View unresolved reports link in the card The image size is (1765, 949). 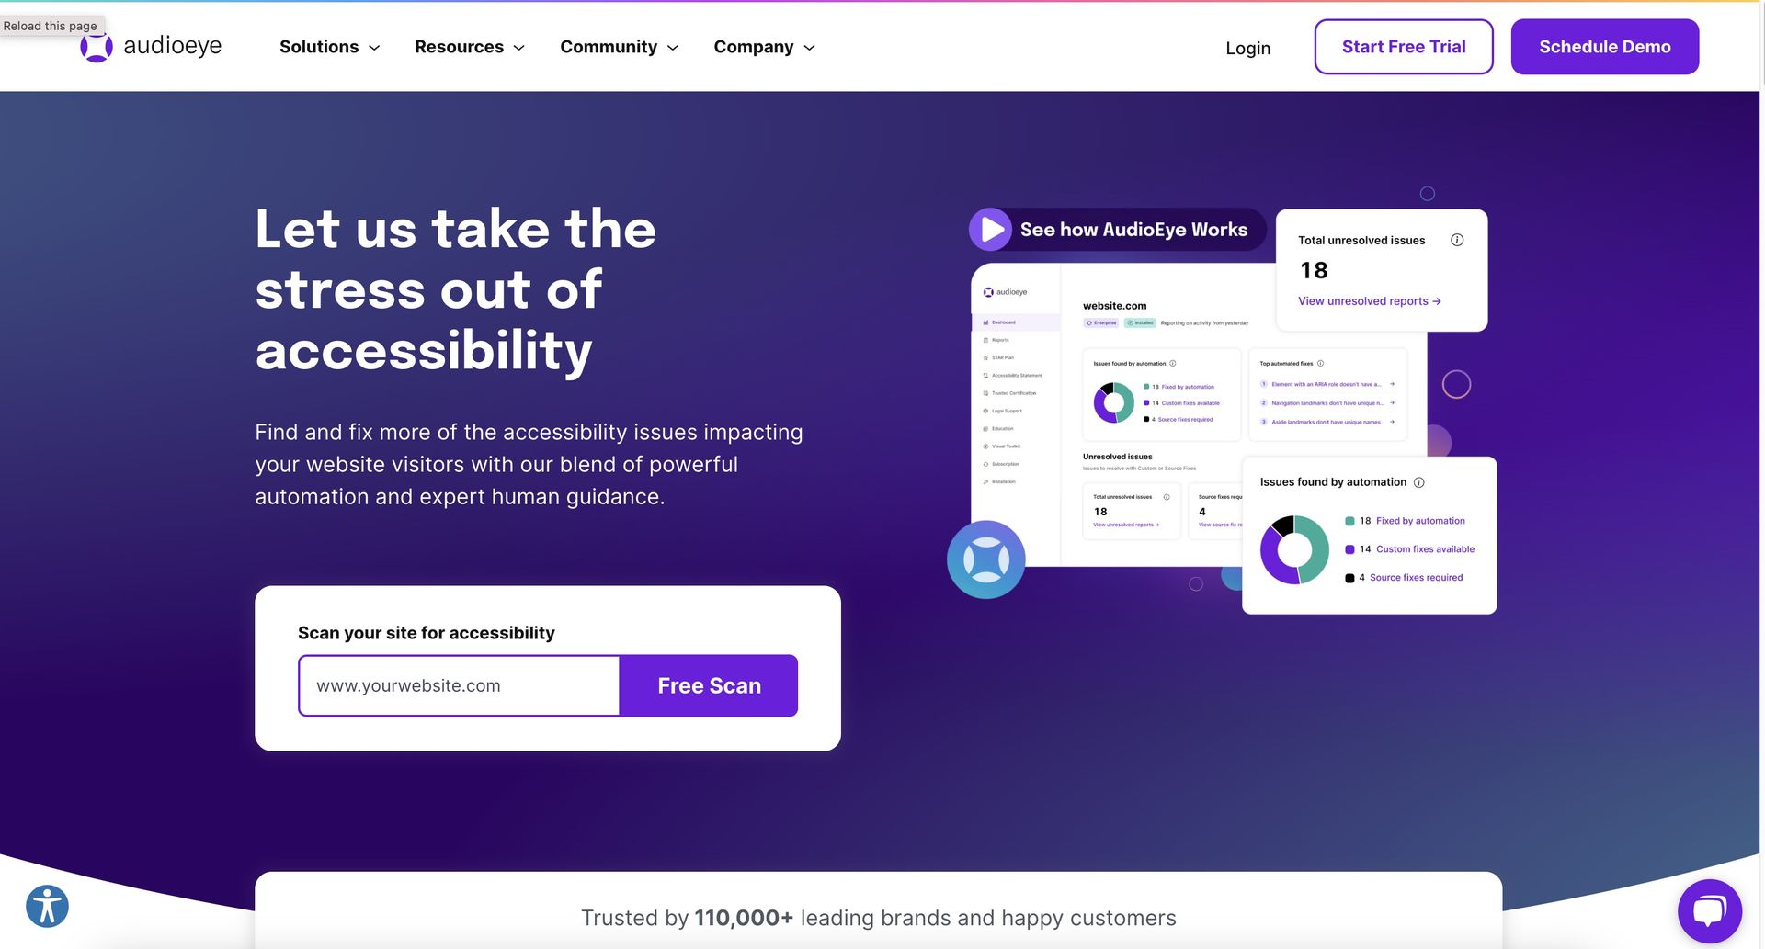(1369, 301)
